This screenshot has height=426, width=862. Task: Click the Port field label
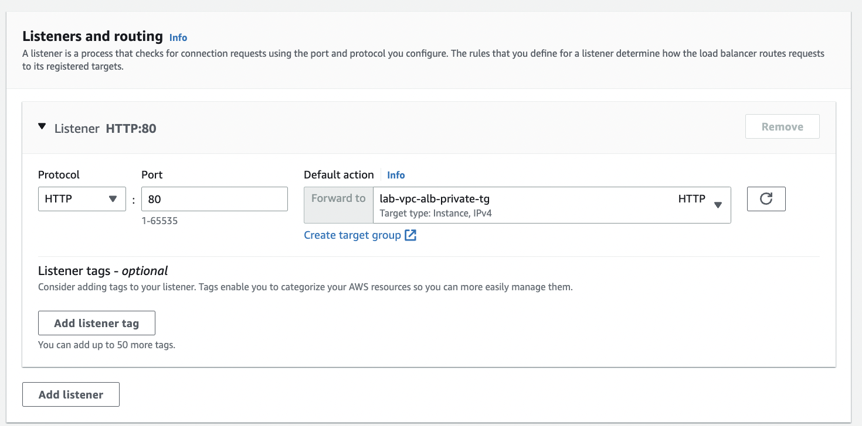[x=152, y=175]
